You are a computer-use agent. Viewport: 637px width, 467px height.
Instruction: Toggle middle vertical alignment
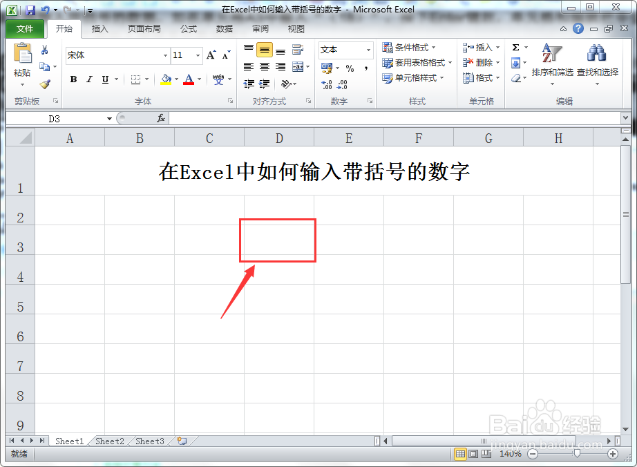(265, 50)
